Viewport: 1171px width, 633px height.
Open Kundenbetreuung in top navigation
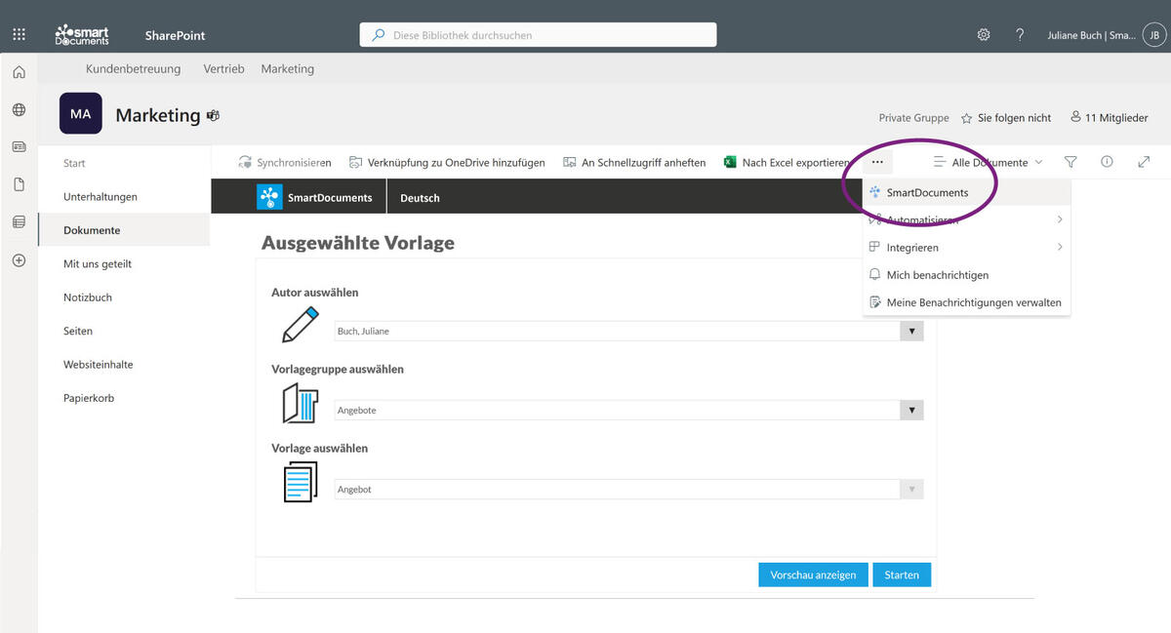click(x=134, y=69)
